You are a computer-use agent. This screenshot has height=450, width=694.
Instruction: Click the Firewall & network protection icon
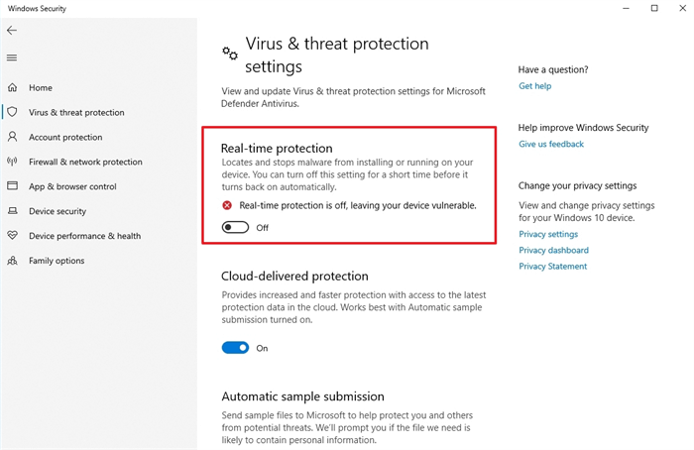[12, 163]
